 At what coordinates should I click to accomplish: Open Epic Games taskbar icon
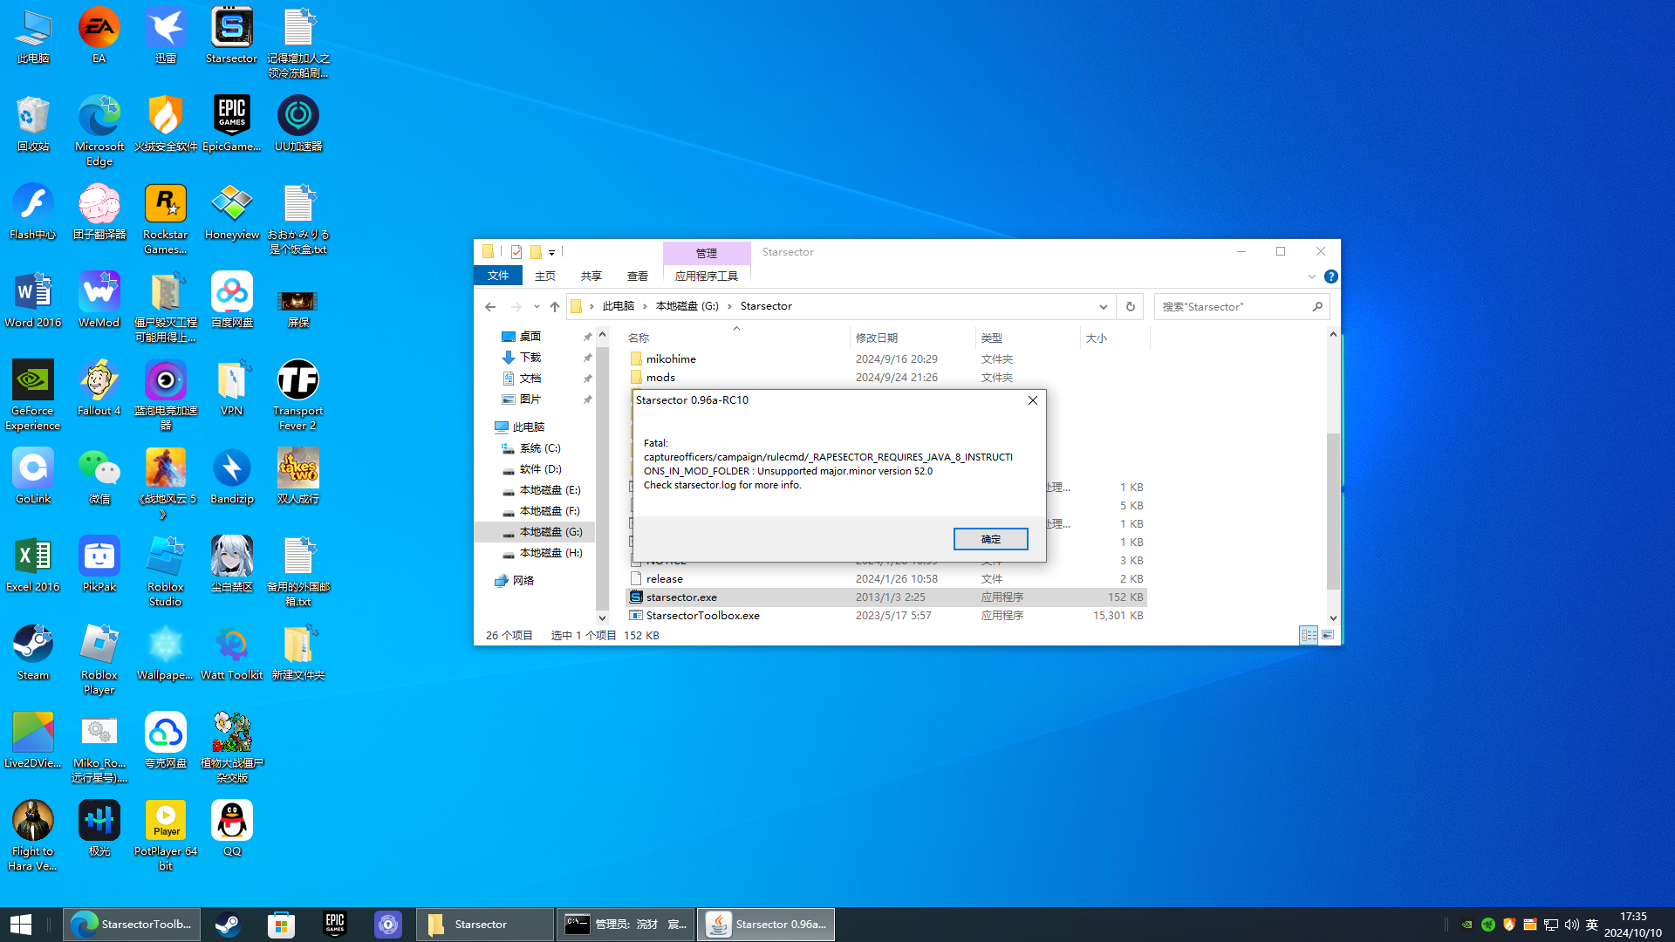(x=335, y=925)
